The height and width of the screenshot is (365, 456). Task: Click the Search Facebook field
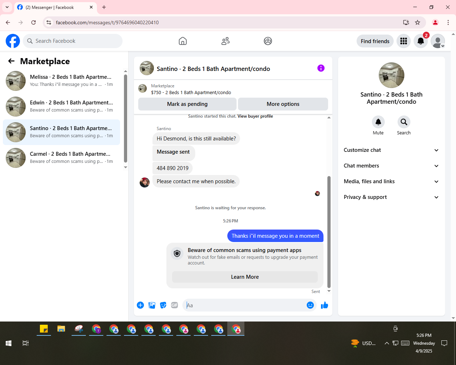coord(73,41)
